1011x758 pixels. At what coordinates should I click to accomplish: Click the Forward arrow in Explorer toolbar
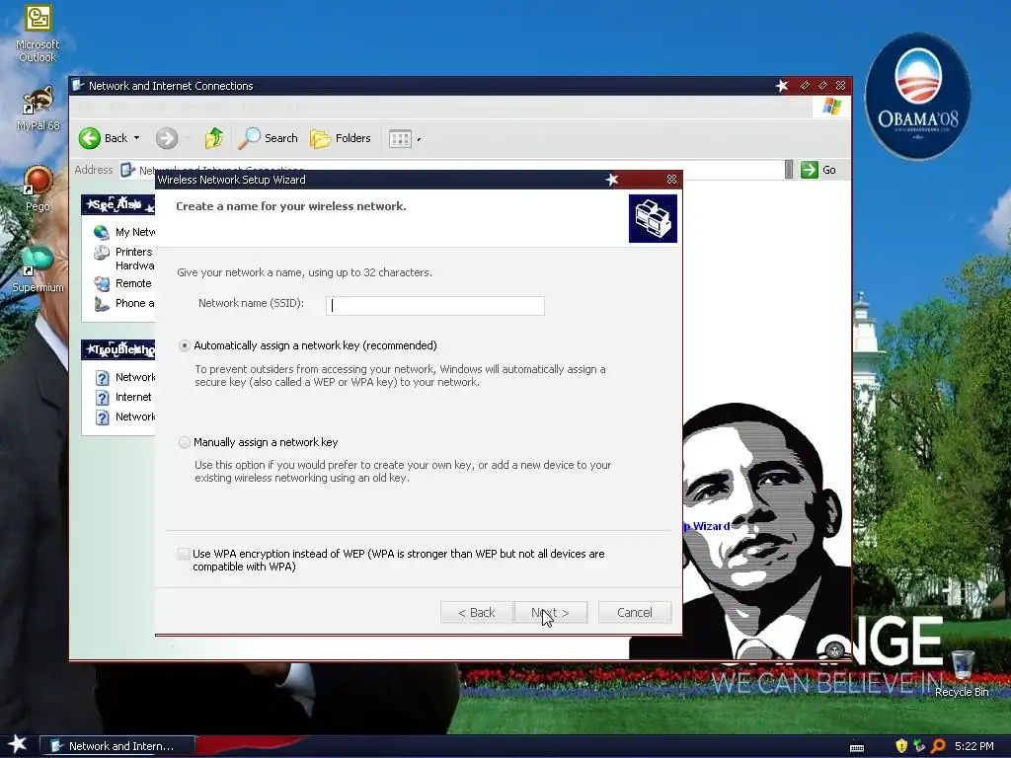click(x=166, y=138)
